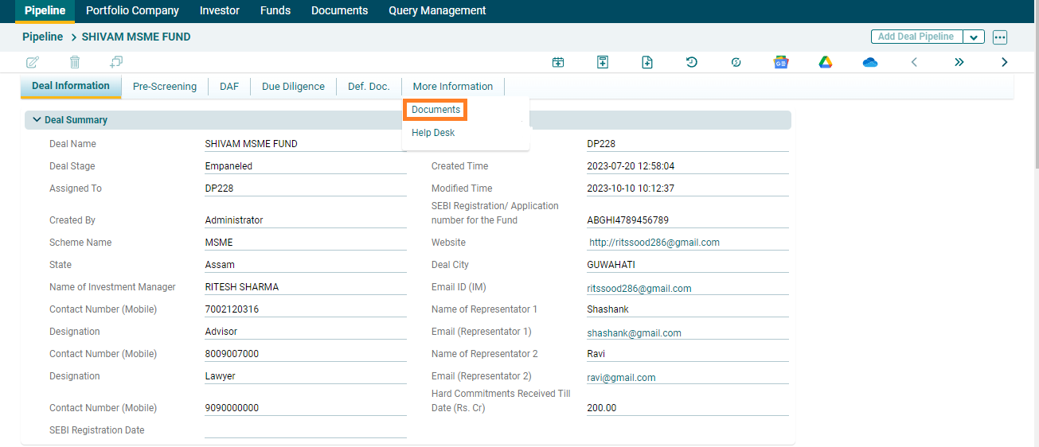Go to next record arrow

(x=1004, y=62)
